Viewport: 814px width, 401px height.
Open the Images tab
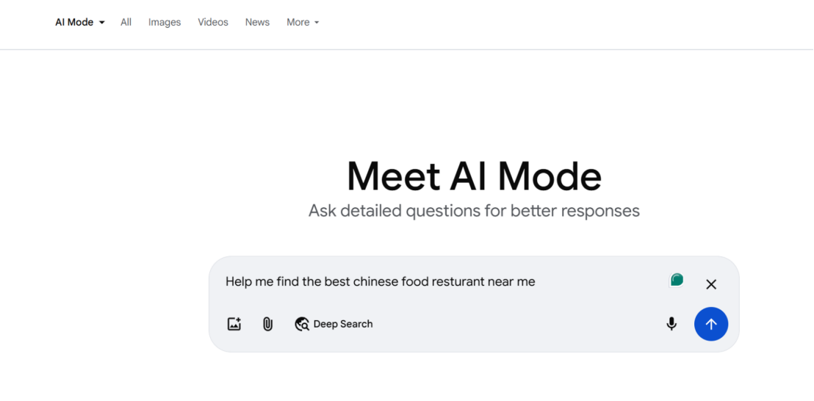pyautogui.click(x=165, y=22)
